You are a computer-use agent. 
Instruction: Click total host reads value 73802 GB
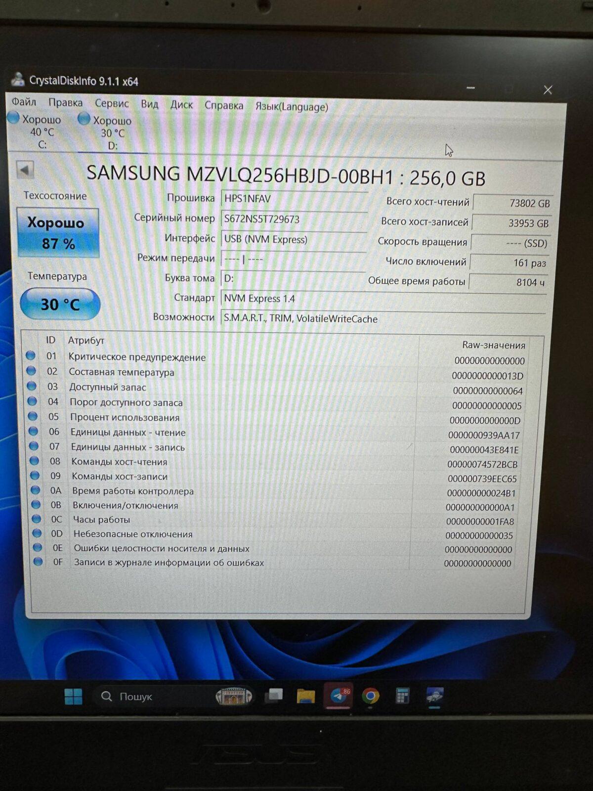tap(512, 203)
